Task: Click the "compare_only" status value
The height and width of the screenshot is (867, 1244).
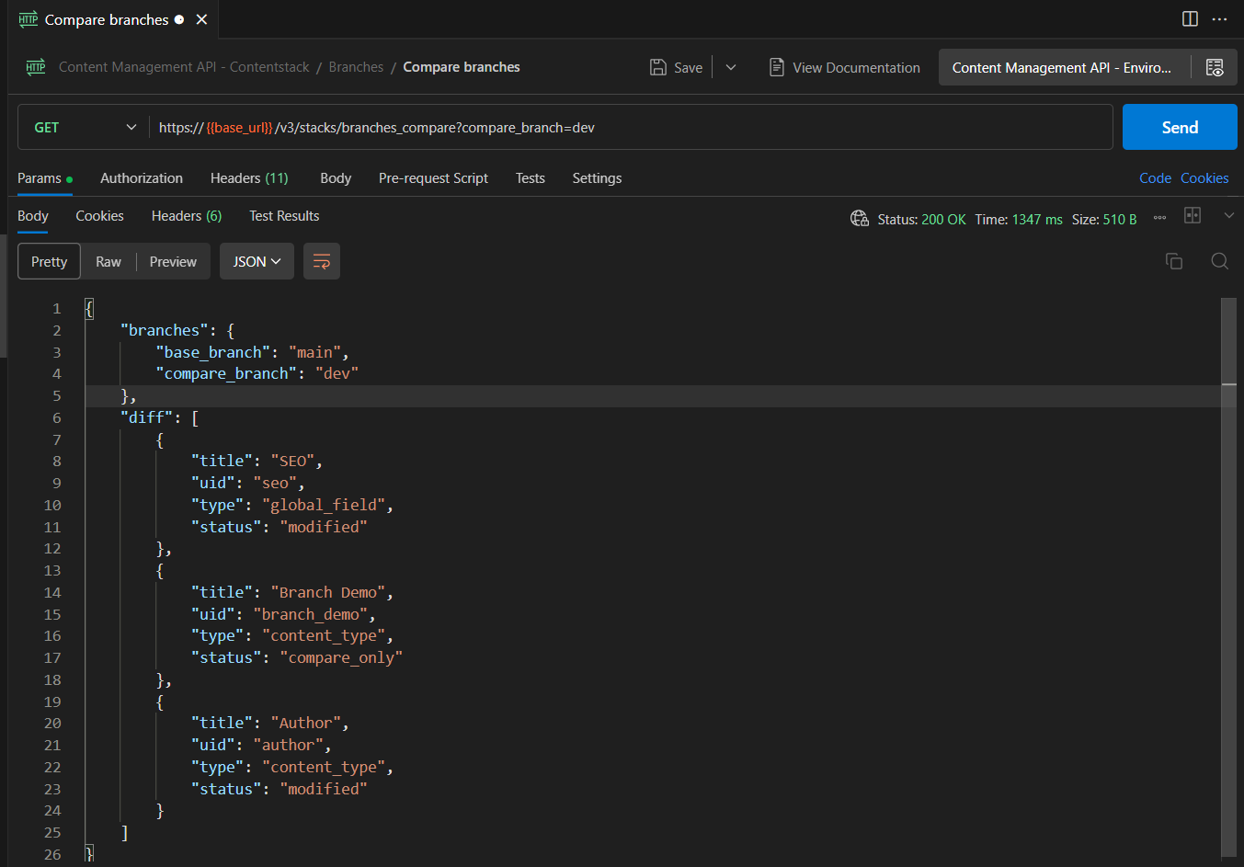Action: click(341, 657)
